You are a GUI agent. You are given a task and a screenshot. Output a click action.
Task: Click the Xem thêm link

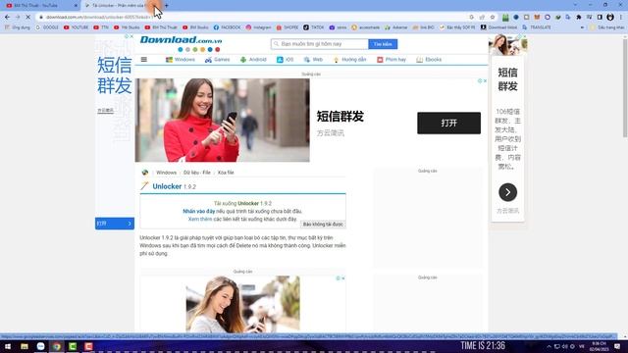[200, 220]
